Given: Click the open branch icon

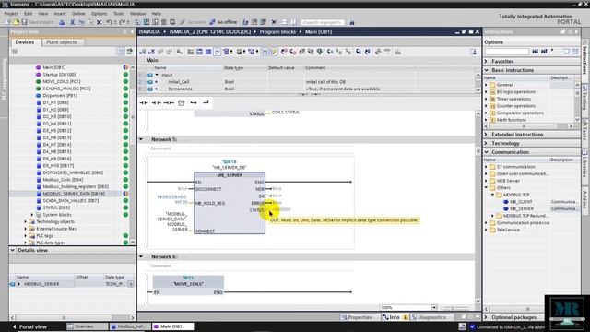Looking at the screenshot, I should click(194, 102).
